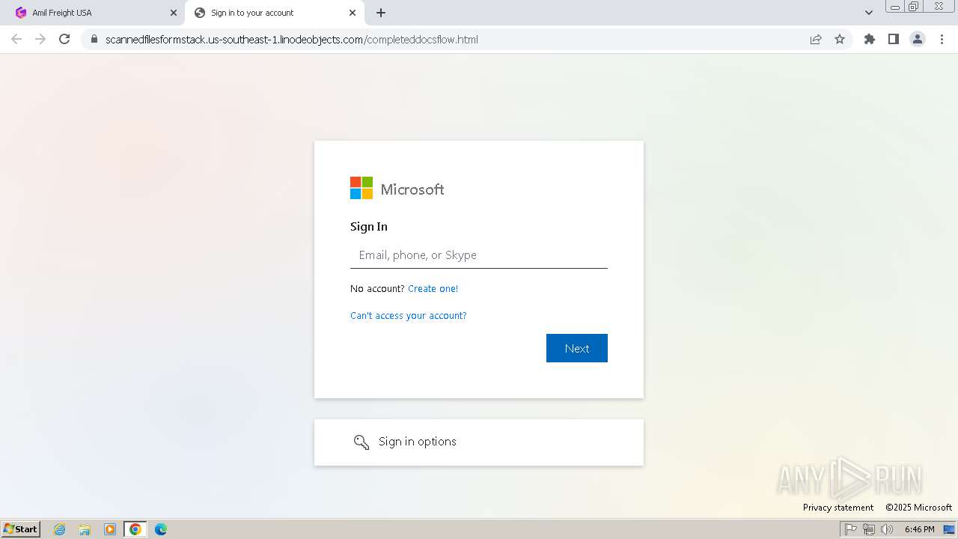
Task: Open Chrome extensions puzzle icon
Action: [869, 39]
